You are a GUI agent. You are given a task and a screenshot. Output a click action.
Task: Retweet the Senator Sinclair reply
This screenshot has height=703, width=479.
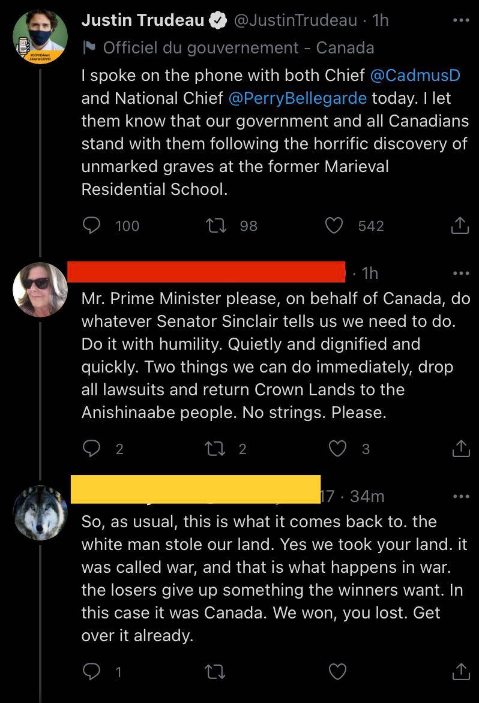point(214,448)
